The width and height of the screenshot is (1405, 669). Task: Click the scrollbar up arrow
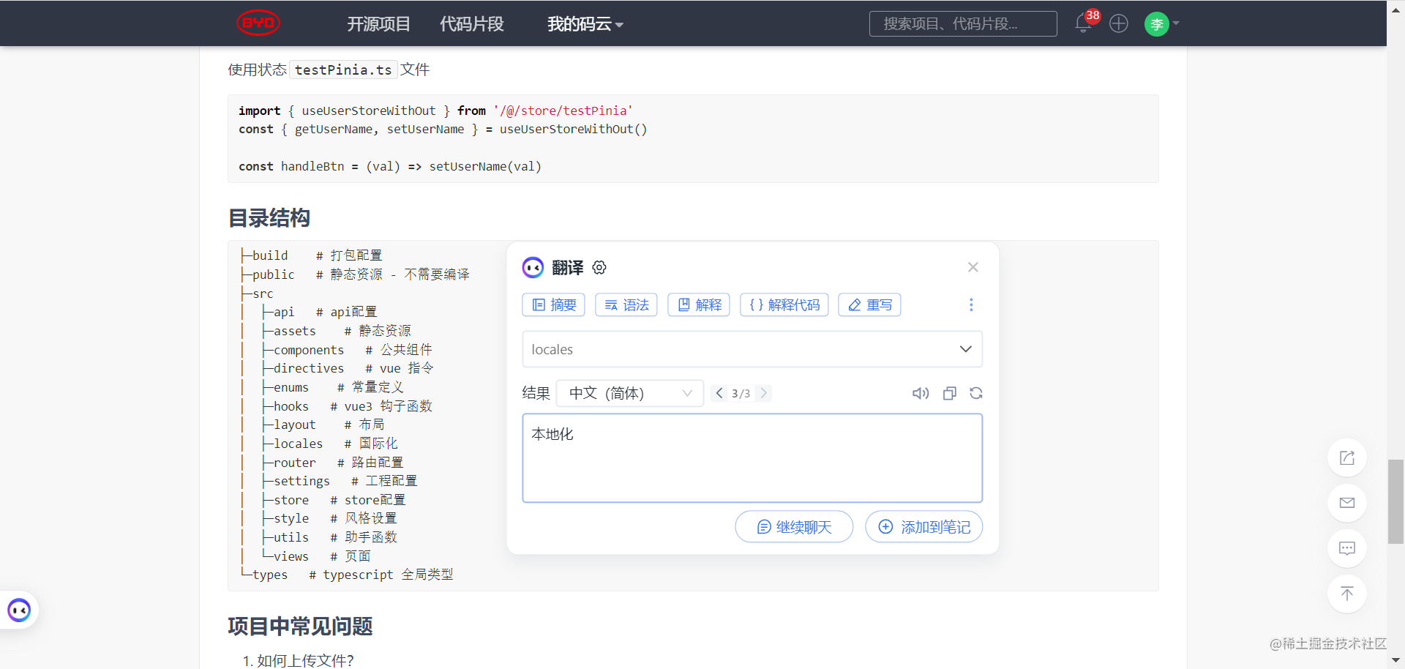pyautogui.click(x=1395, y=9)
